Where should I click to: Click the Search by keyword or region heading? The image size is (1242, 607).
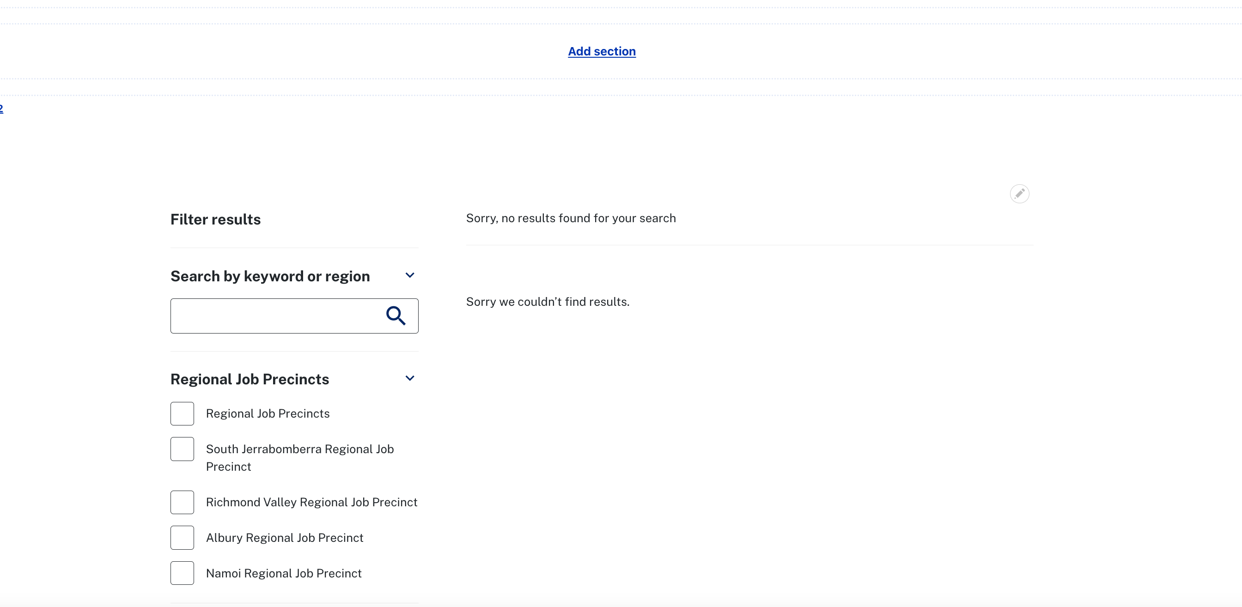coord(270,276)
